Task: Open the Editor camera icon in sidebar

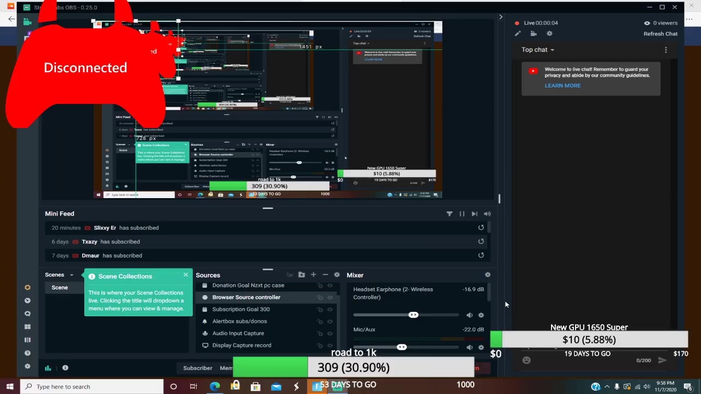Action: [x=27, y=22]
